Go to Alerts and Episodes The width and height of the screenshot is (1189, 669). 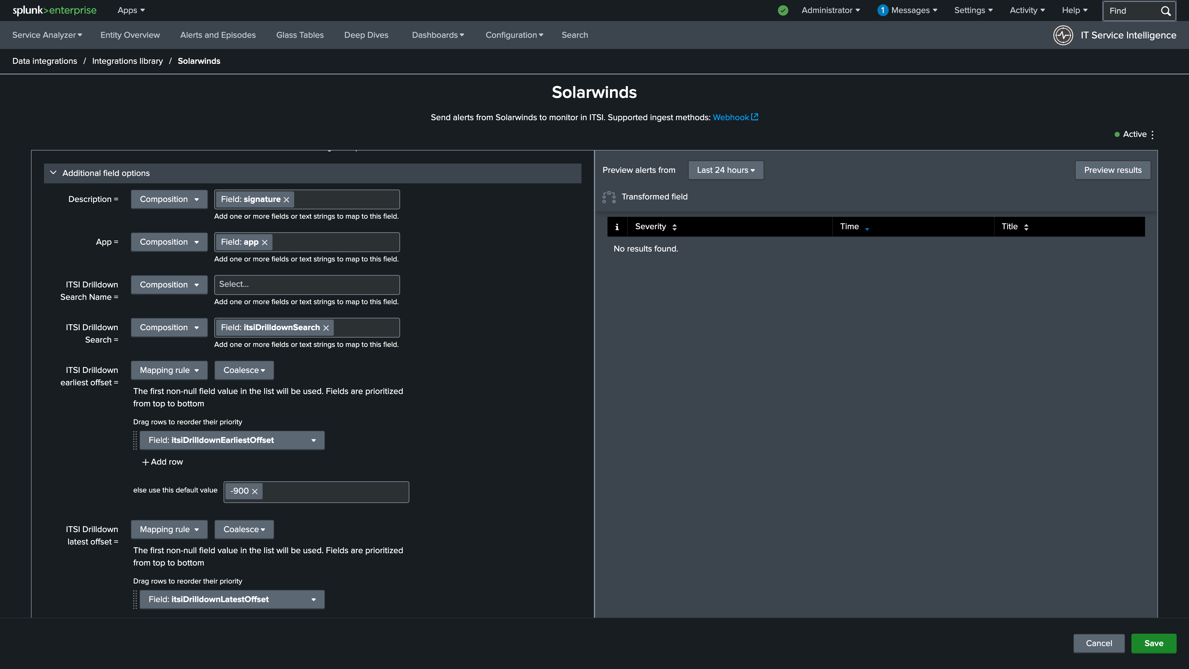pos(218,35)
